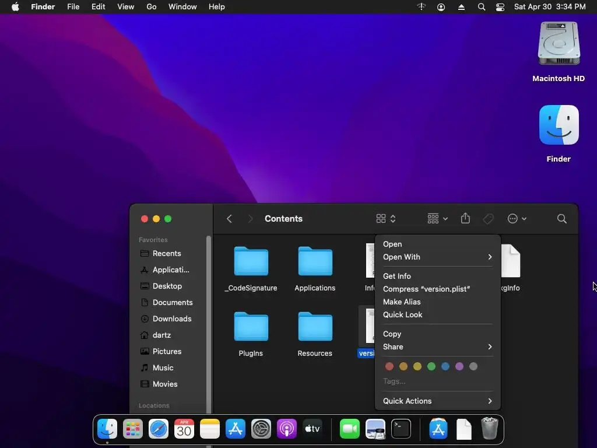Open the _CodeSignature folder
597x448 pixels.
251,261
